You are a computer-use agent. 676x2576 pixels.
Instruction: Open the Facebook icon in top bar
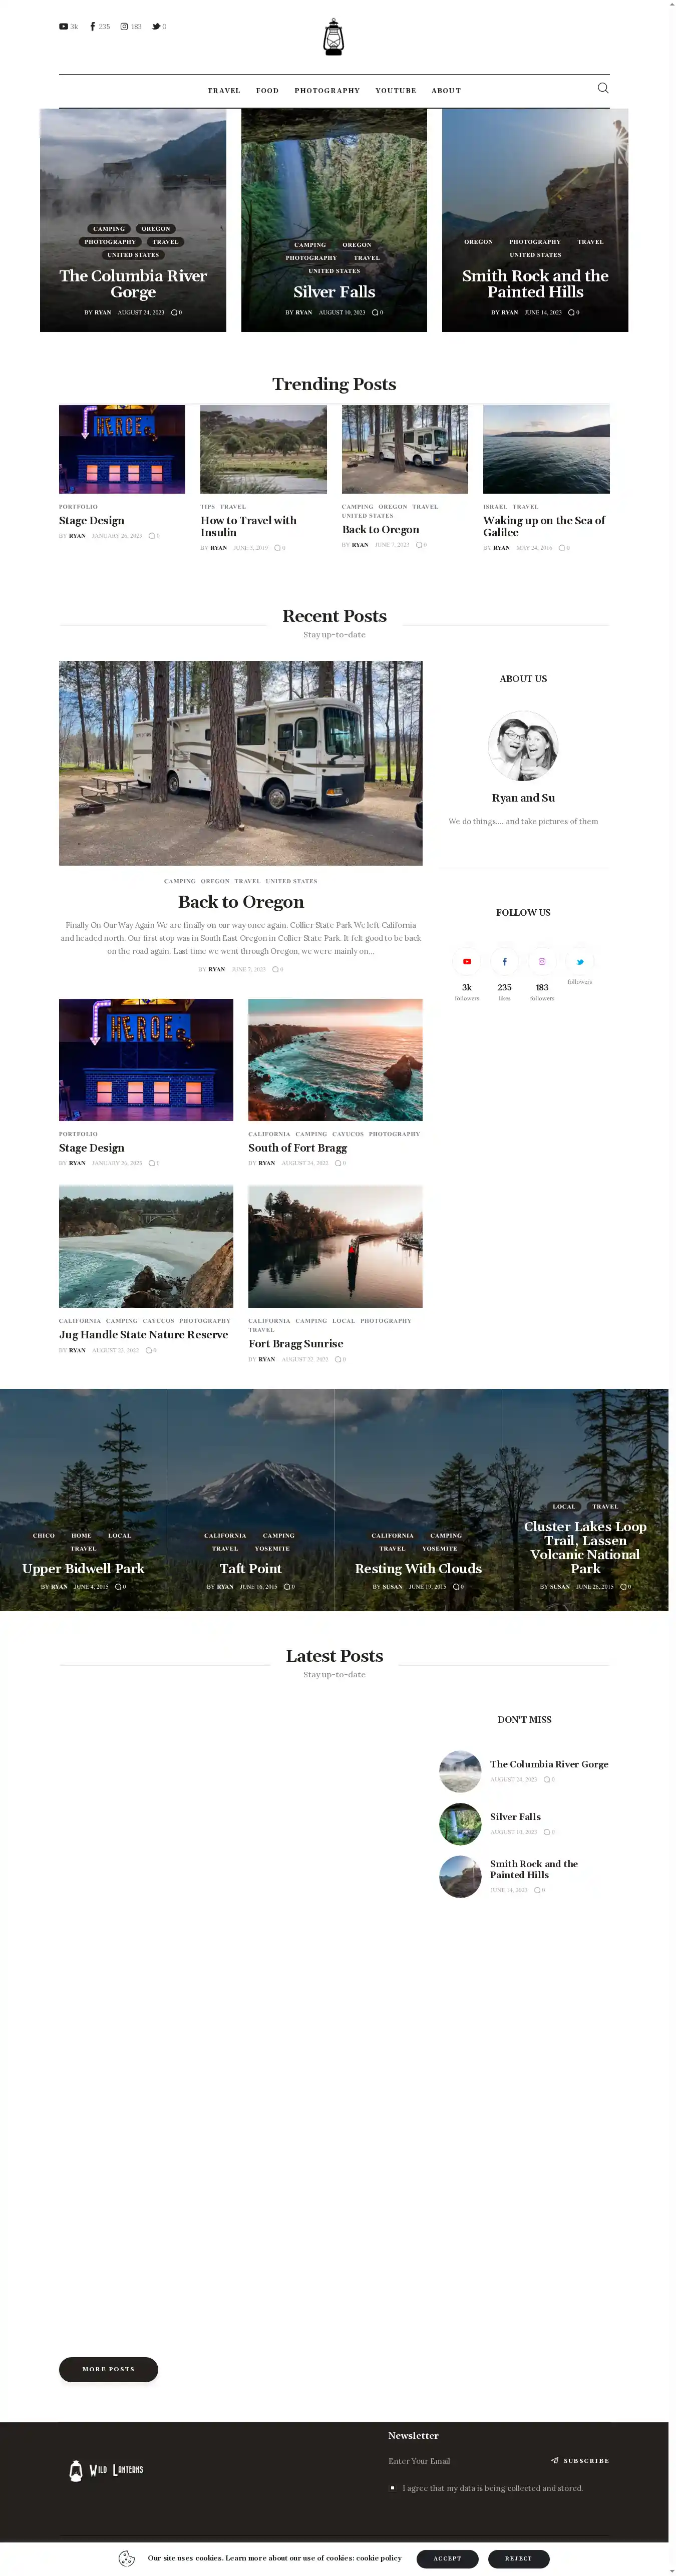tap(93, 27)
